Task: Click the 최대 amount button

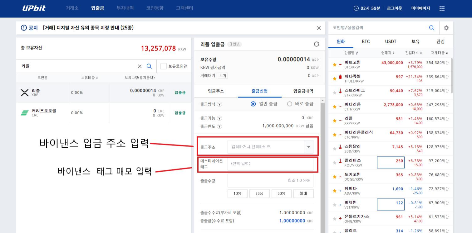Action: coord(303,193)
